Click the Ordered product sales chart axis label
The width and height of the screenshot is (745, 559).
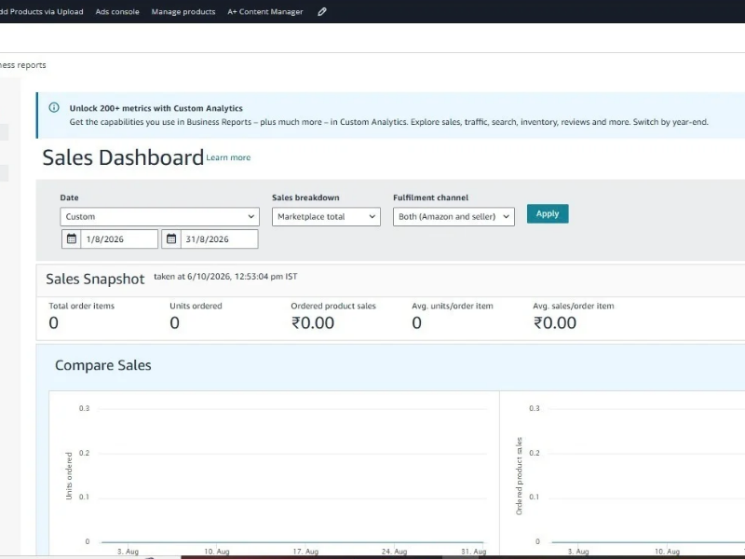coord(520,476)
